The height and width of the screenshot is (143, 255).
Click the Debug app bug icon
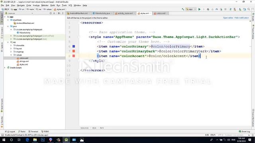click(x=208, y=10)
